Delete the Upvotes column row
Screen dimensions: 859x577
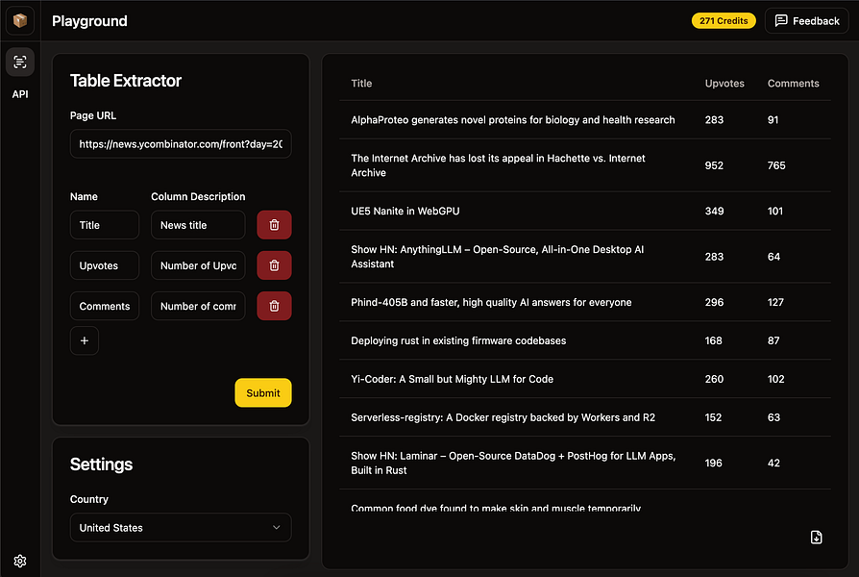tap(274, 265)
